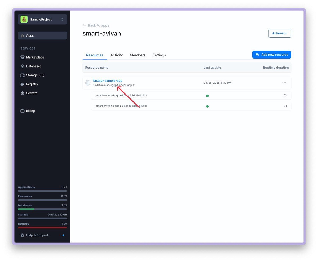Click the SampleProject money bag avatar icon
Image resolution: width=318 pixels, height=261 pixels.
pyautogui.click(x=24, y=19)
